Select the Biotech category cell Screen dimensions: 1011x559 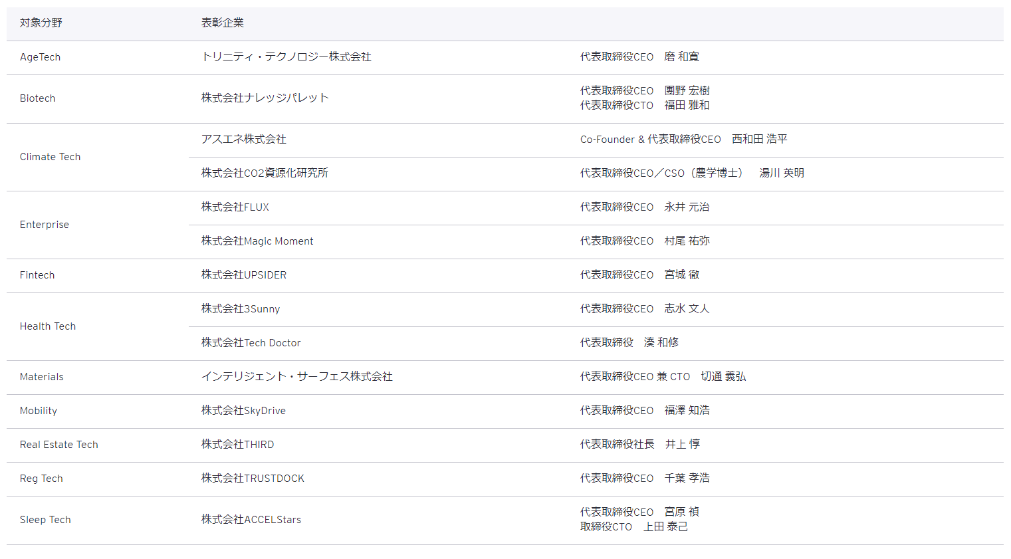38,98
